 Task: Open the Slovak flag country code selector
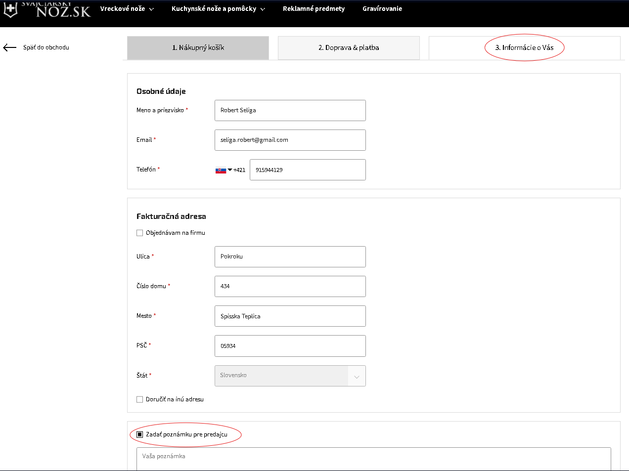[x=224, y=170]
